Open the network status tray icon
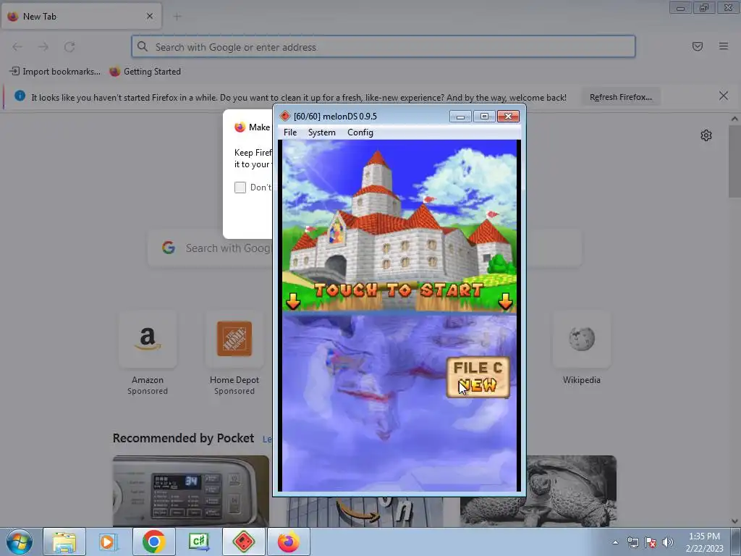 tap(632, 542)
